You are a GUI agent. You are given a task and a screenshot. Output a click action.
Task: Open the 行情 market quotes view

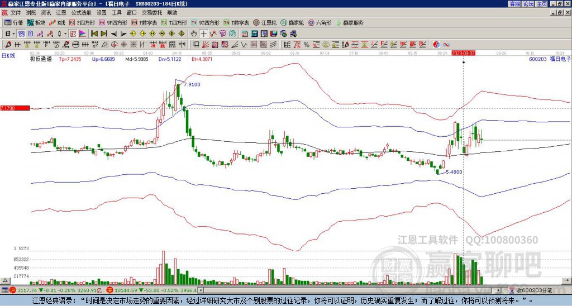click(13, 22)
